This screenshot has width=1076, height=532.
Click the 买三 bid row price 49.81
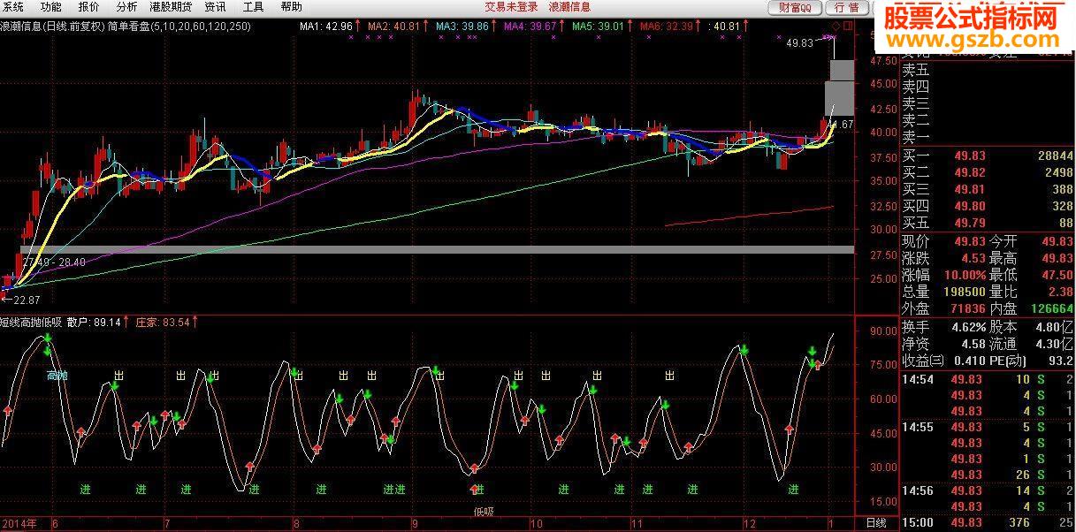tap(970, 189)
